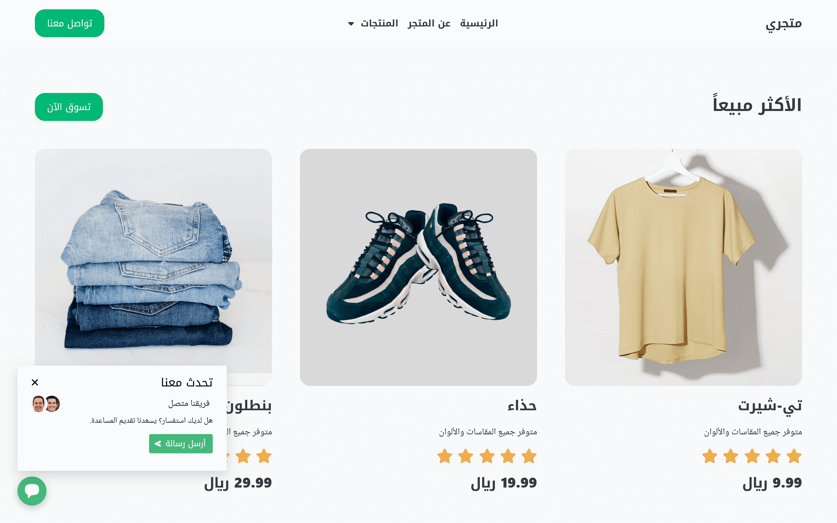Click the first star under حذاء
This screenshot has height=523, width=837.
pos(529,456)
